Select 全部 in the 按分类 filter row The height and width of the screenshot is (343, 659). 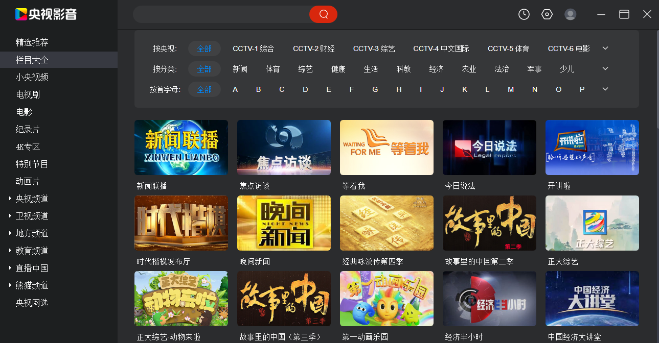[204, 69]
